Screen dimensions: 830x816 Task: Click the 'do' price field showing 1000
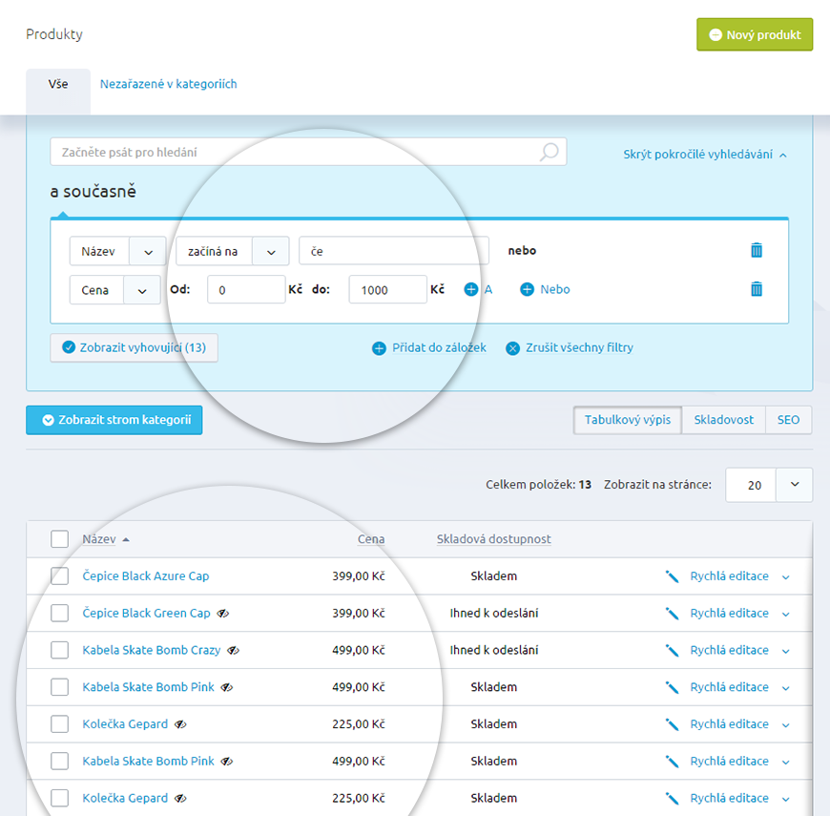(x=388, y=289)
